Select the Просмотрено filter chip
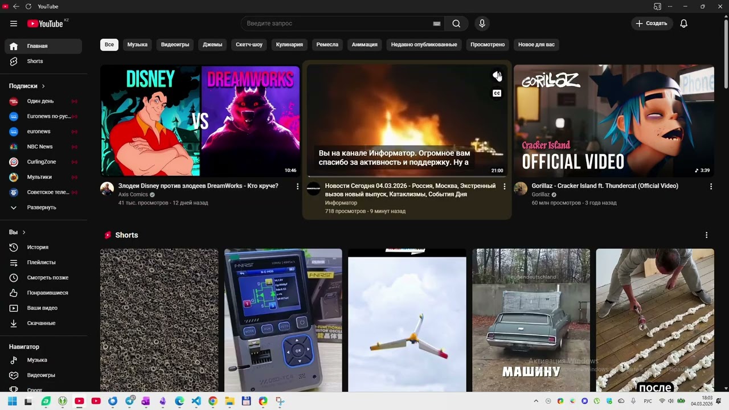The image size is (729, 410). [488, 44]
